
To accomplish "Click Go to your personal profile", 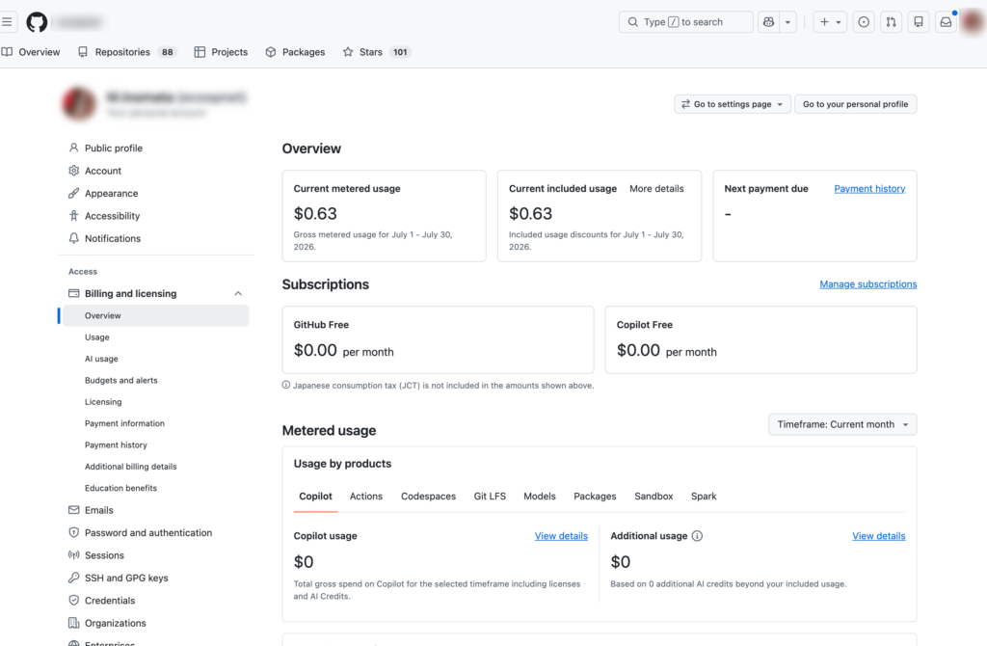I will [856, 104].
